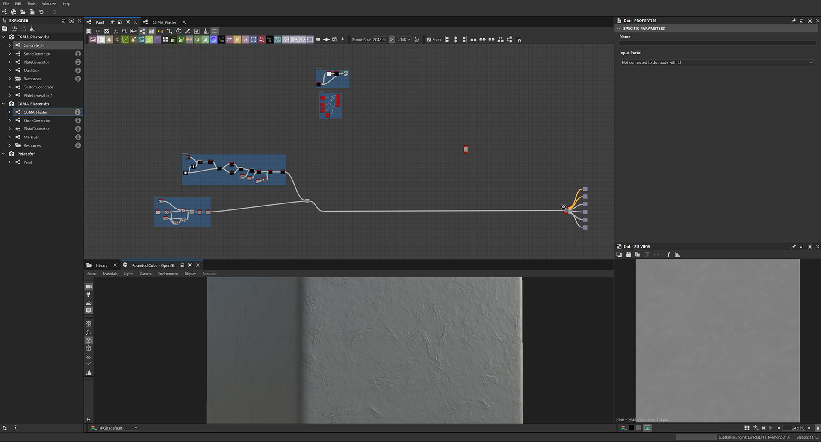The image size is (821, 442).
Task: Add a Text node from the toolbar
Action: click(x=245, y=40)
